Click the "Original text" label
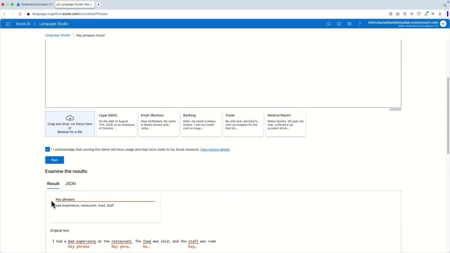Screen dimensions: 450x253 coord(59,231)
